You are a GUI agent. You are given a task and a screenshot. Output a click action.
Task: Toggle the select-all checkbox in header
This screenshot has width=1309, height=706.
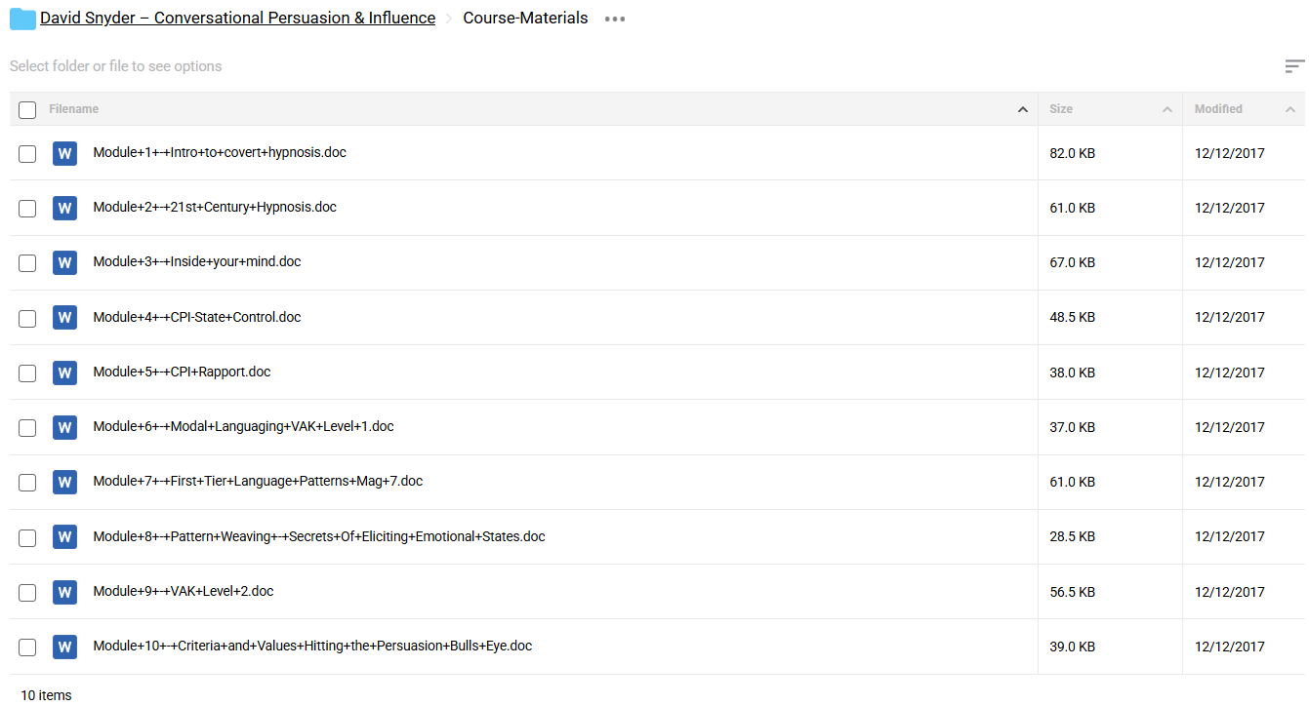click(27, 109)
